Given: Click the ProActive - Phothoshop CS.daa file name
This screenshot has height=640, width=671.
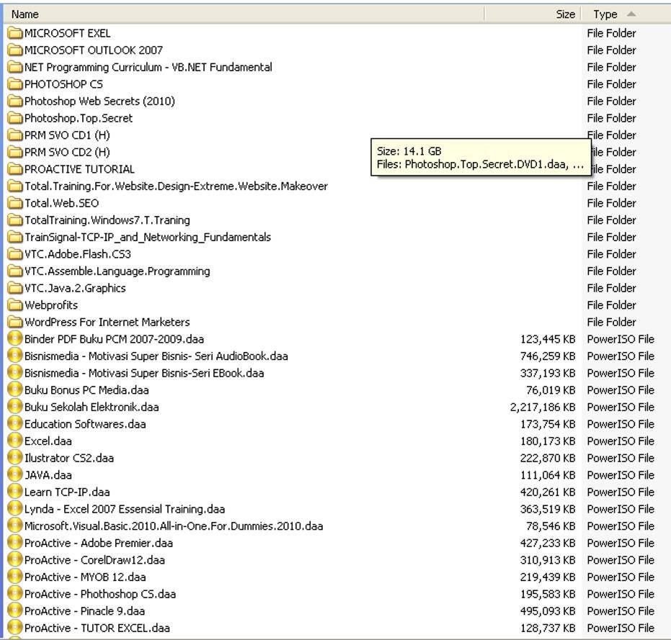Looking at the screenshot, I should tap(100, 594).
